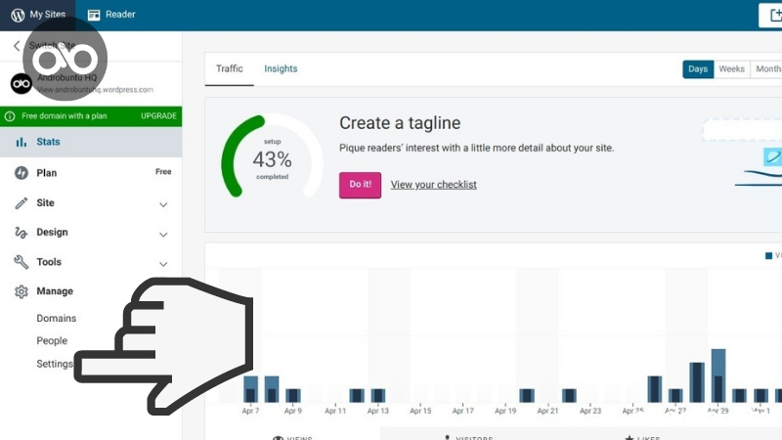
Task: Expand the Site section chevron
Action: 163,204
